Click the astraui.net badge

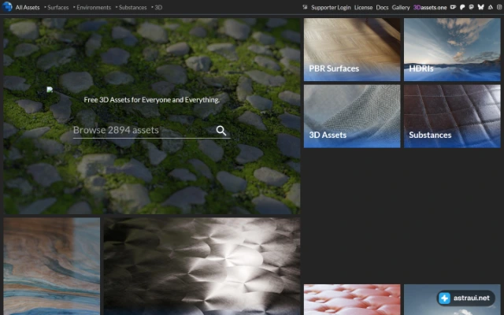coord(465,298)
